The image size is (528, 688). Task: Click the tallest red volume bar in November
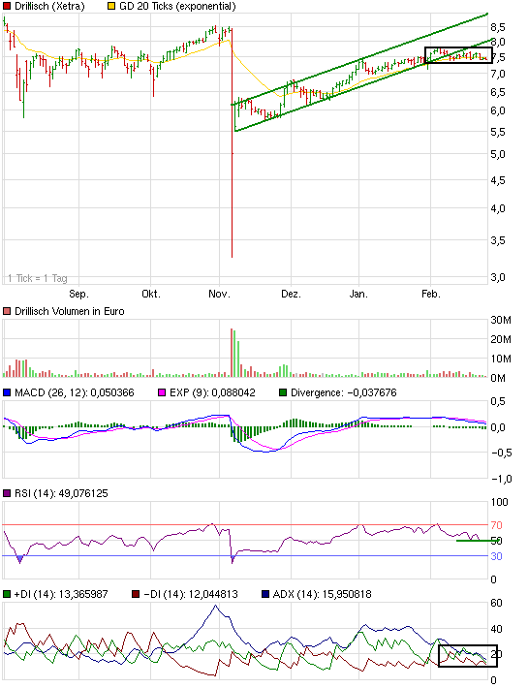232,353
